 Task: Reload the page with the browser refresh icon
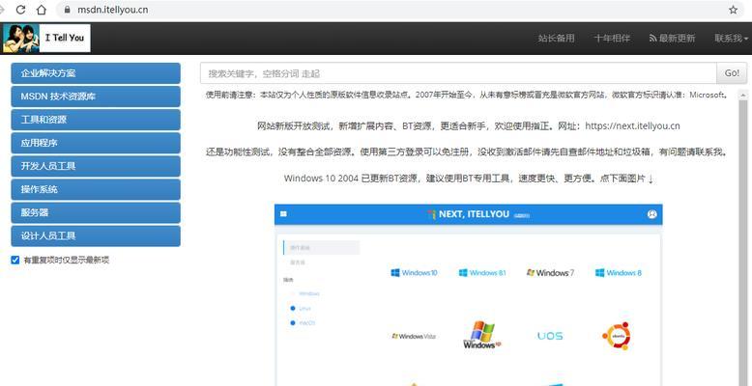20,10
